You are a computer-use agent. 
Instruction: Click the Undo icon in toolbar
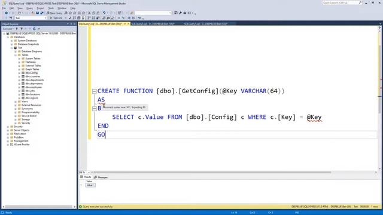[x=104, y=13]
